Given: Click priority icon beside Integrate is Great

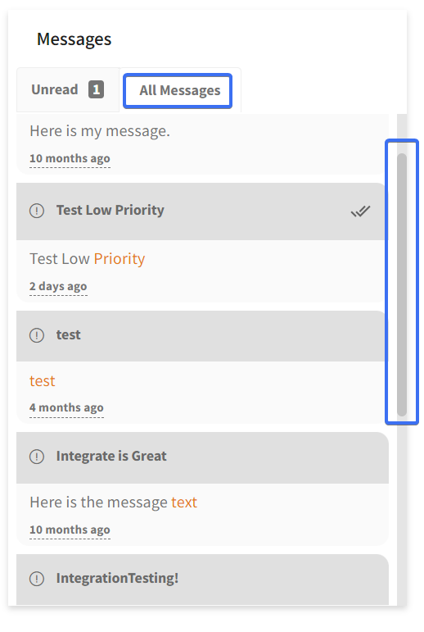Looking at the screenshot, I should tap(37, 457).
